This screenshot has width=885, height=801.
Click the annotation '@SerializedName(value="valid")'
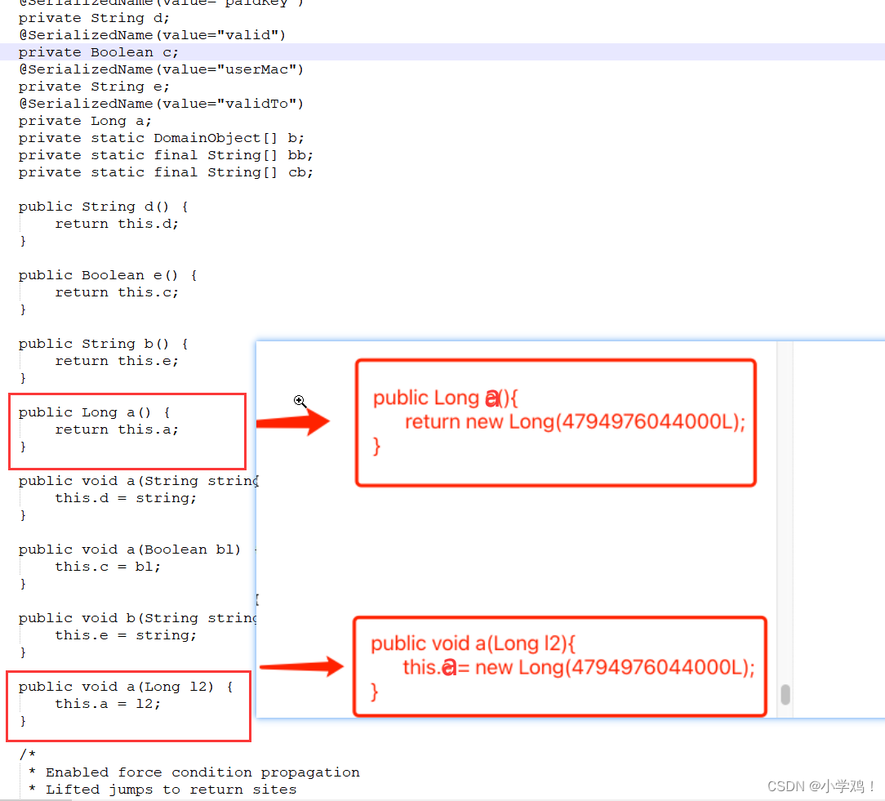click(152, 35)
